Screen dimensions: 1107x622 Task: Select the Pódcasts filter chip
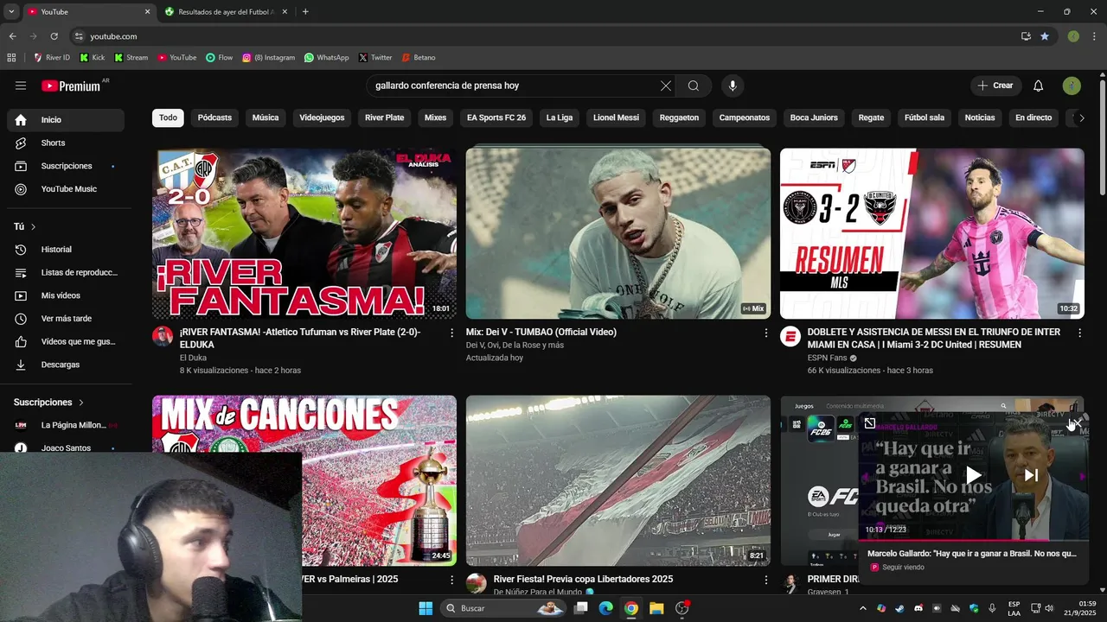pos(214,117)
